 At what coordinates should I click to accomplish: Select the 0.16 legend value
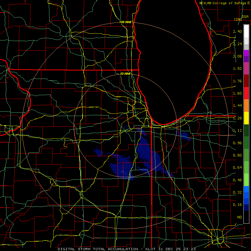tap(237, 205)
